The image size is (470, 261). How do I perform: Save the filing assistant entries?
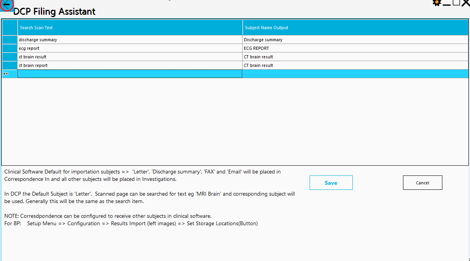tap(331, 183)
